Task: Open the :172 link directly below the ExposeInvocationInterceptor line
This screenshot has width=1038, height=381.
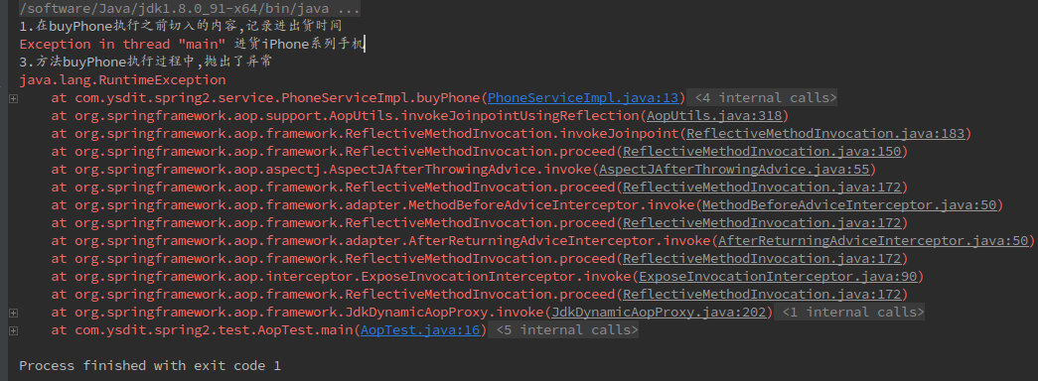Action: [x=761, y=294]
